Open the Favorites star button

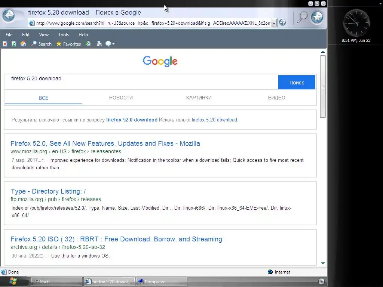tap(68, 44)
